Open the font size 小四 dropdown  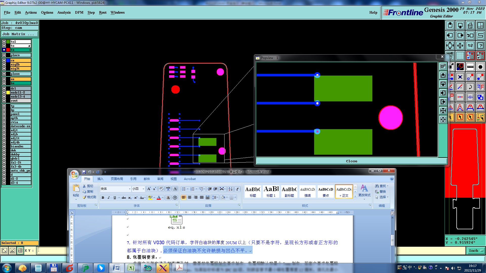(x=143, y=189)
